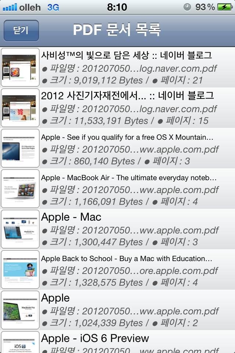Tap the 닫기 close button

point(21,31)
